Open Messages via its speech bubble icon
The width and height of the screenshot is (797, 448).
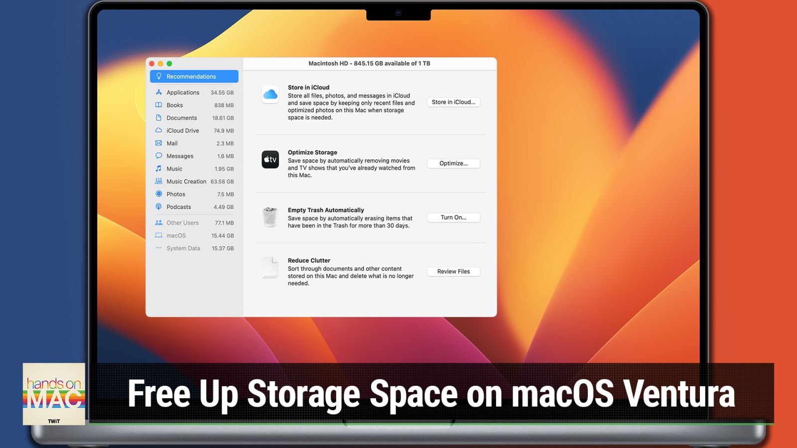[158, 156]
